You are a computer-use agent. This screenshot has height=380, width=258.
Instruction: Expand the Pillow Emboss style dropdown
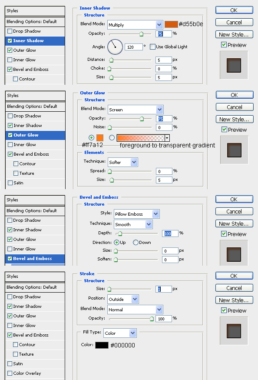[137, 214]
